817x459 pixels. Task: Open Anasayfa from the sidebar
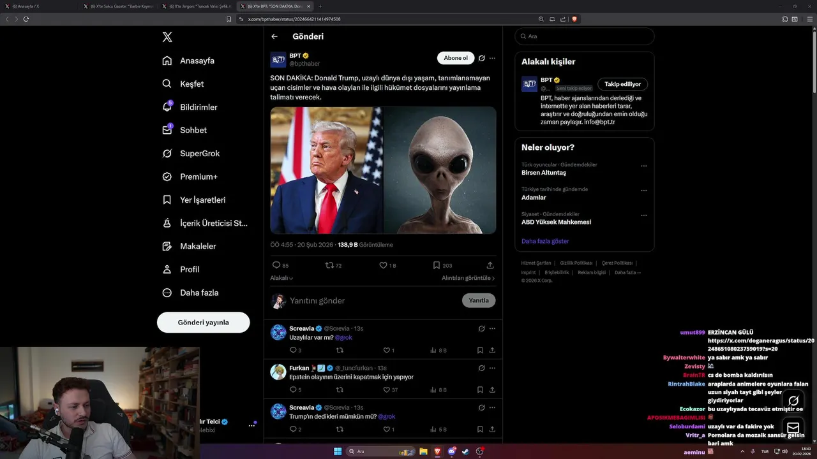click(x=188, y=61)
